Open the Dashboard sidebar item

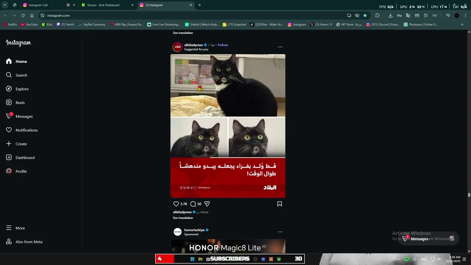point(20,158)
